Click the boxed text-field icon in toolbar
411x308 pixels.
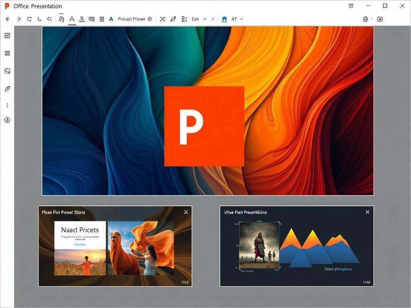92,19
